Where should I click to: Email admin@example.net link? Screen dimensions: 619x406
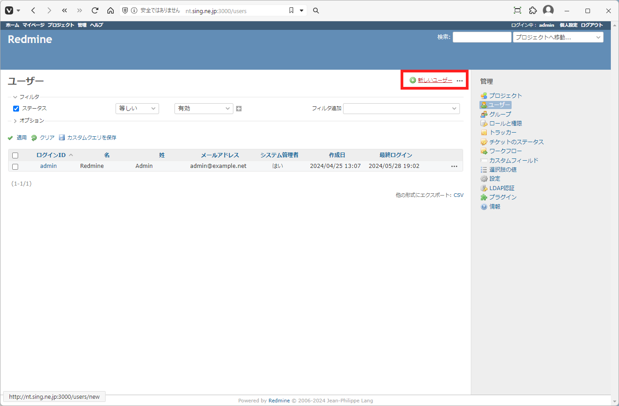pyautogui.click(x=218, y=166)
